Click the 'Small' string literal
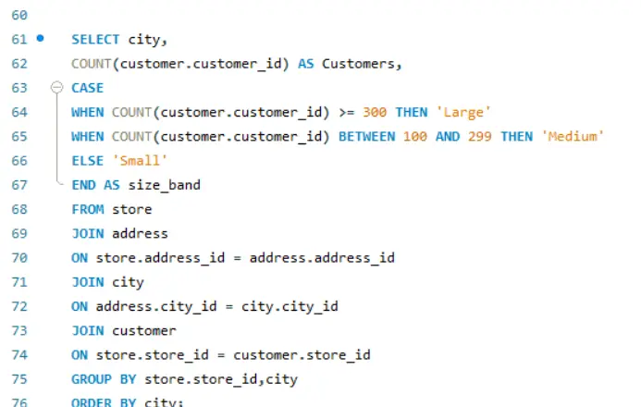This screenshot has width=641, height=407. click(140, 161)
